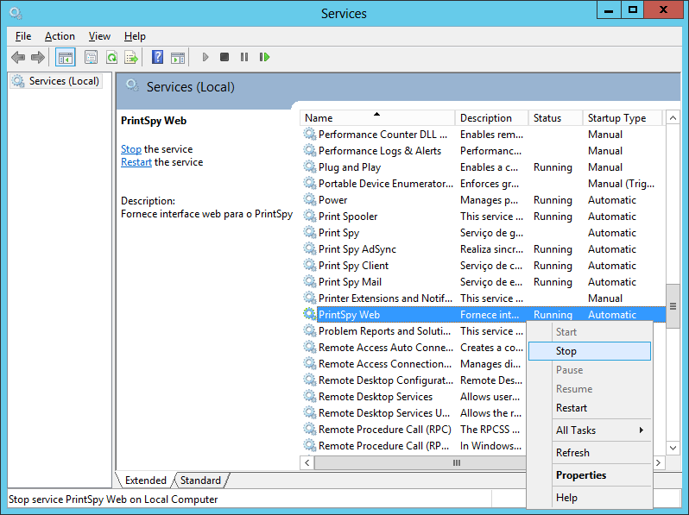Click the Export List toolbar icon
Screen dimensions: 689x515
pos(131,57)
